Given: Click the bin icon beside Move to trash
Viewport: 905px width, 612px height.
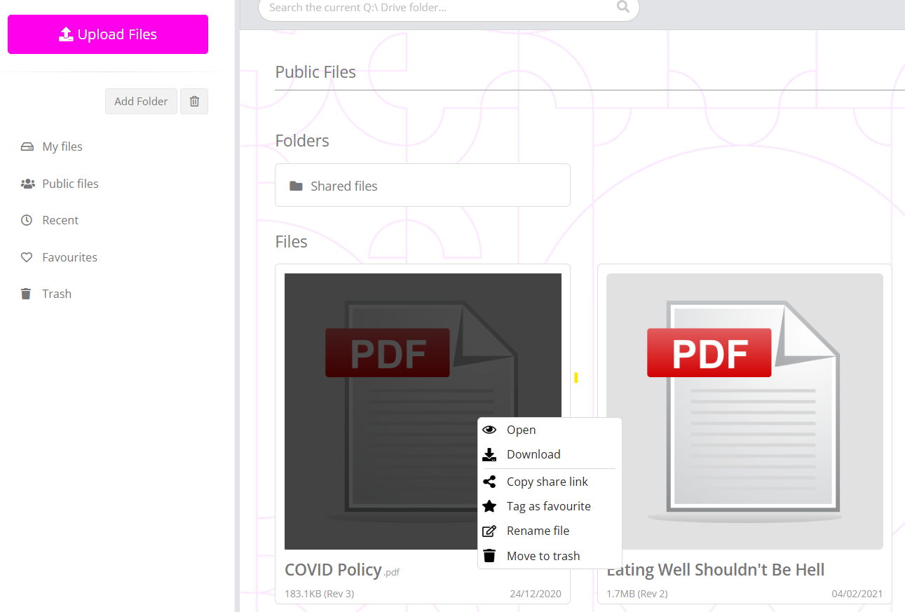Looking at the screenshot, I should click(489, 556).
